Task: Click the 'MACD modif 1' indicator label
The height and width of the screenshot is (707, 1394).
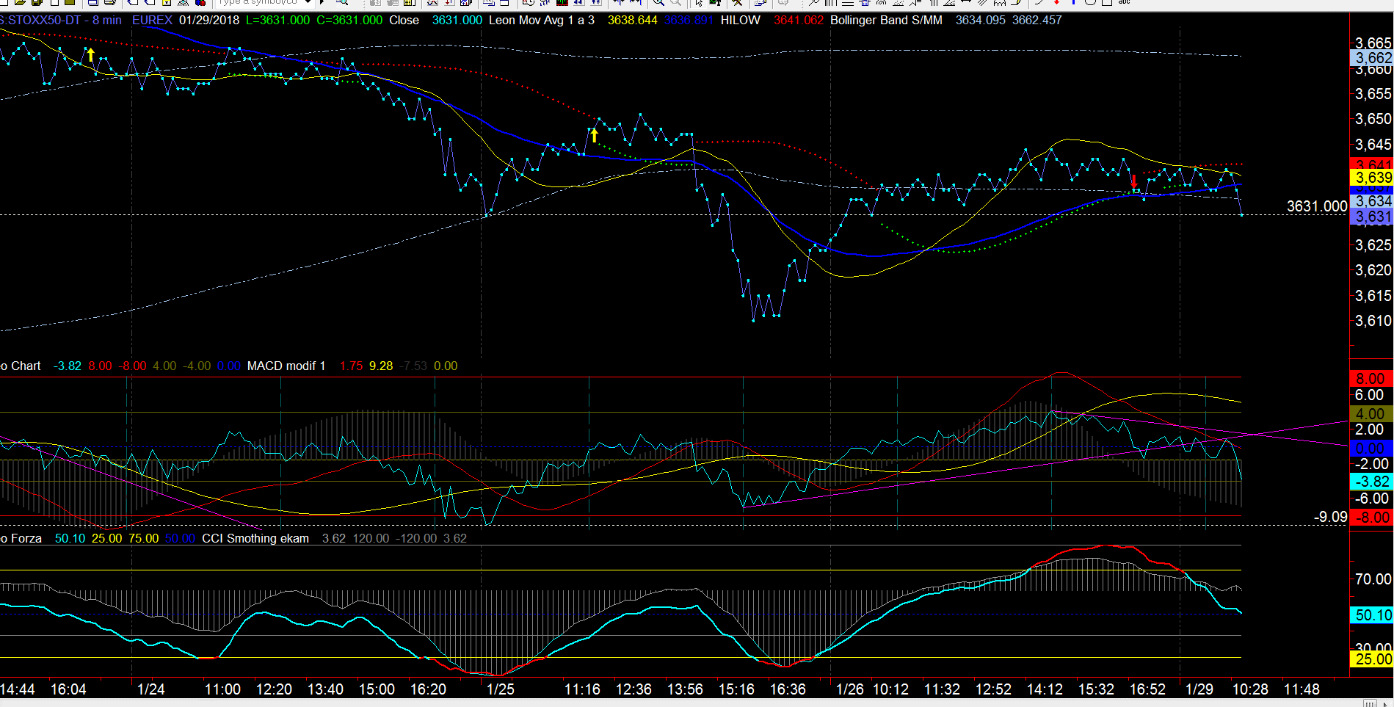Action: [x=286, y=366]
